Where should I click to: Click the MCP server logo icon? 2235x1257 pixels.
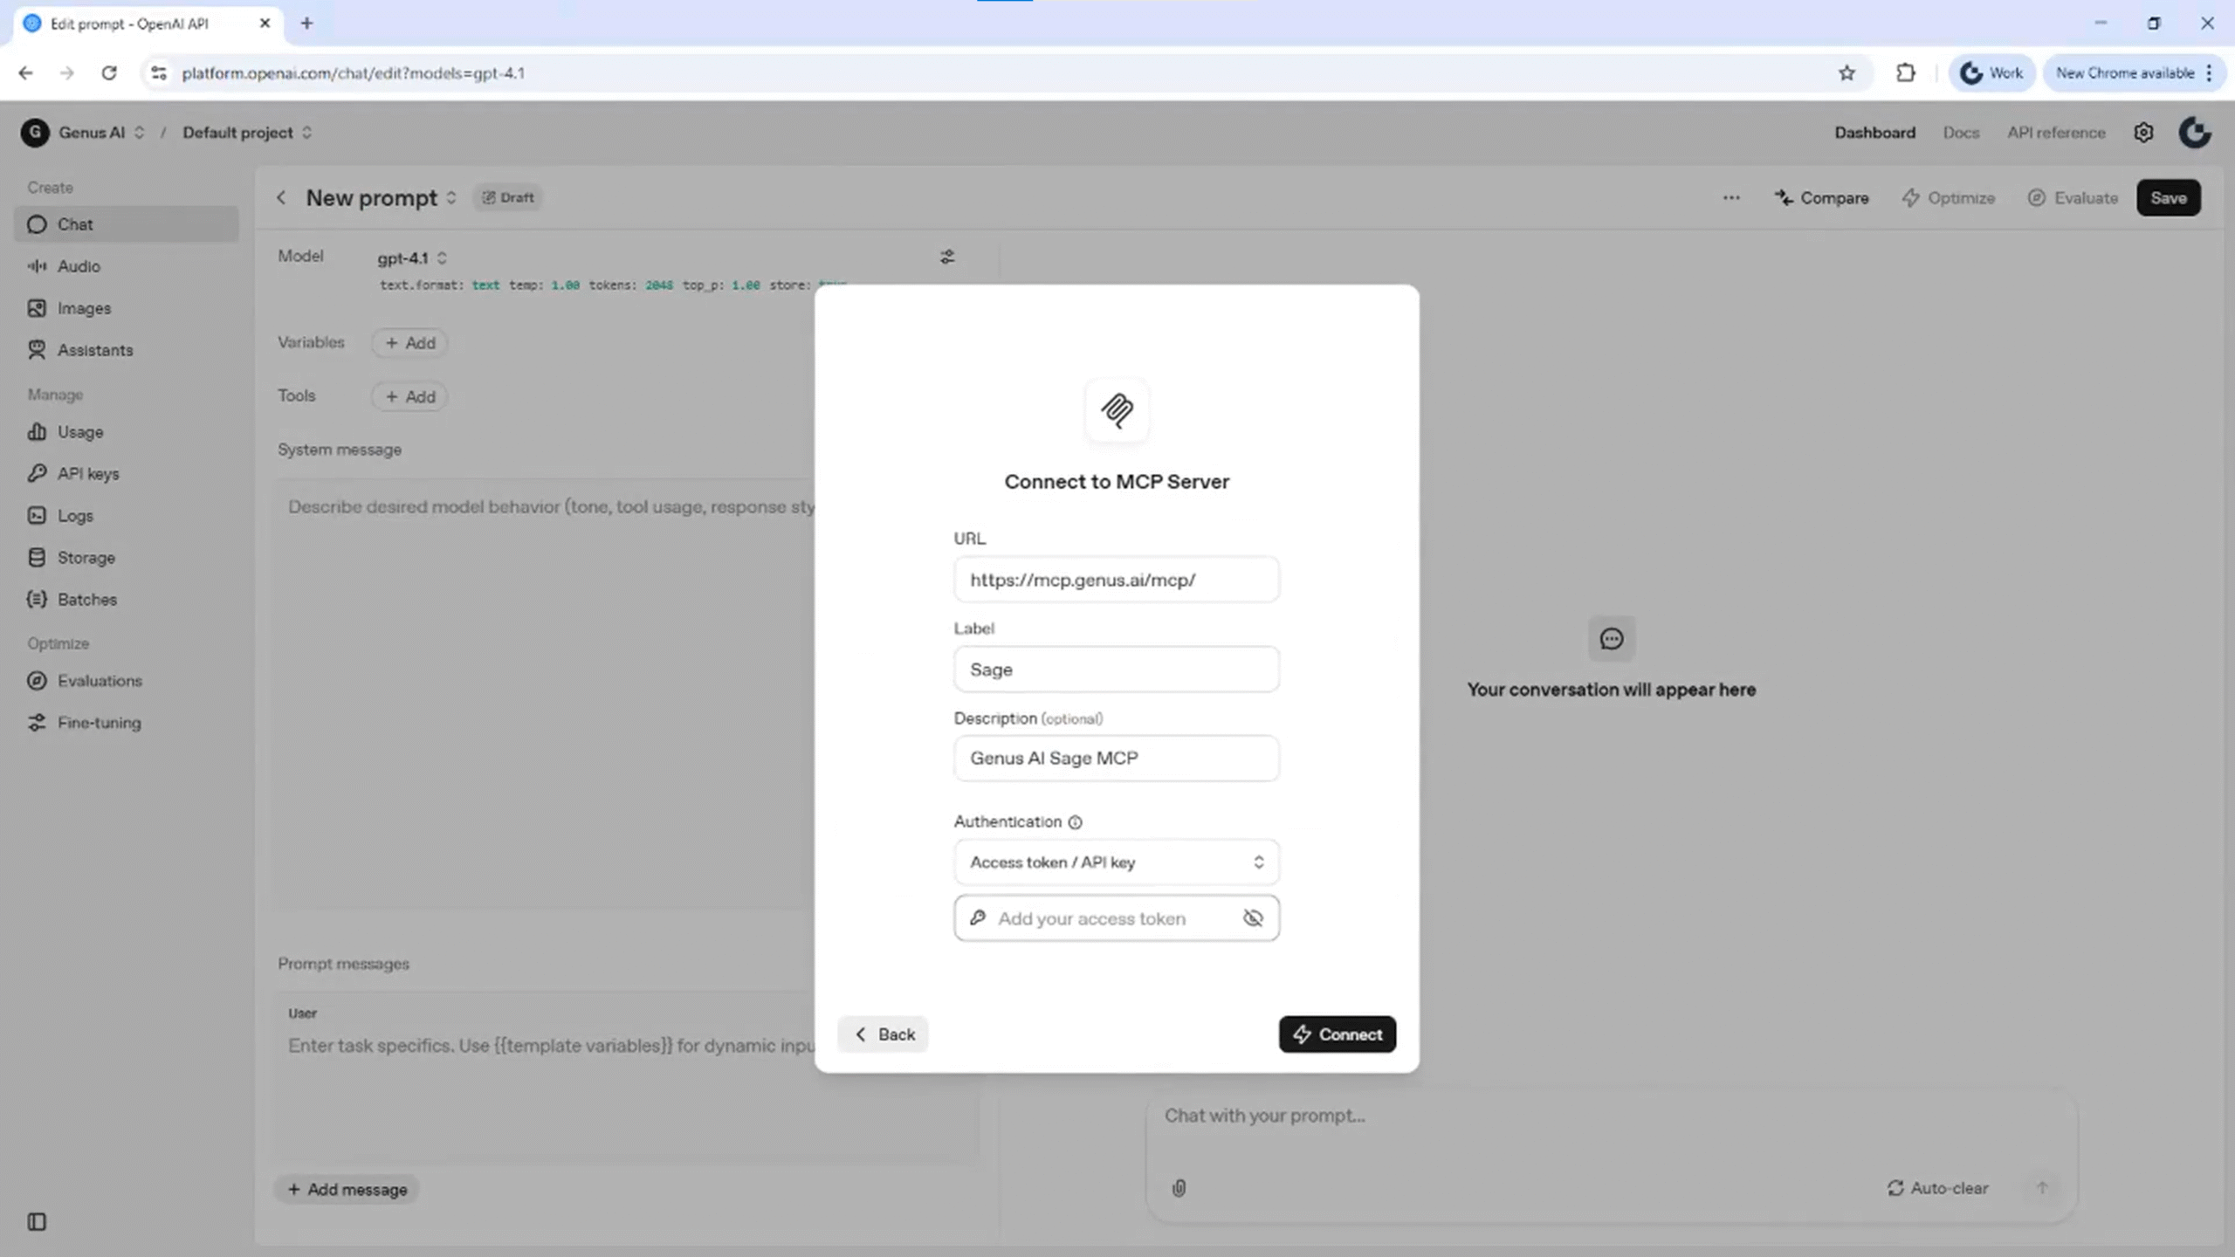click(x=1117, y=410)
